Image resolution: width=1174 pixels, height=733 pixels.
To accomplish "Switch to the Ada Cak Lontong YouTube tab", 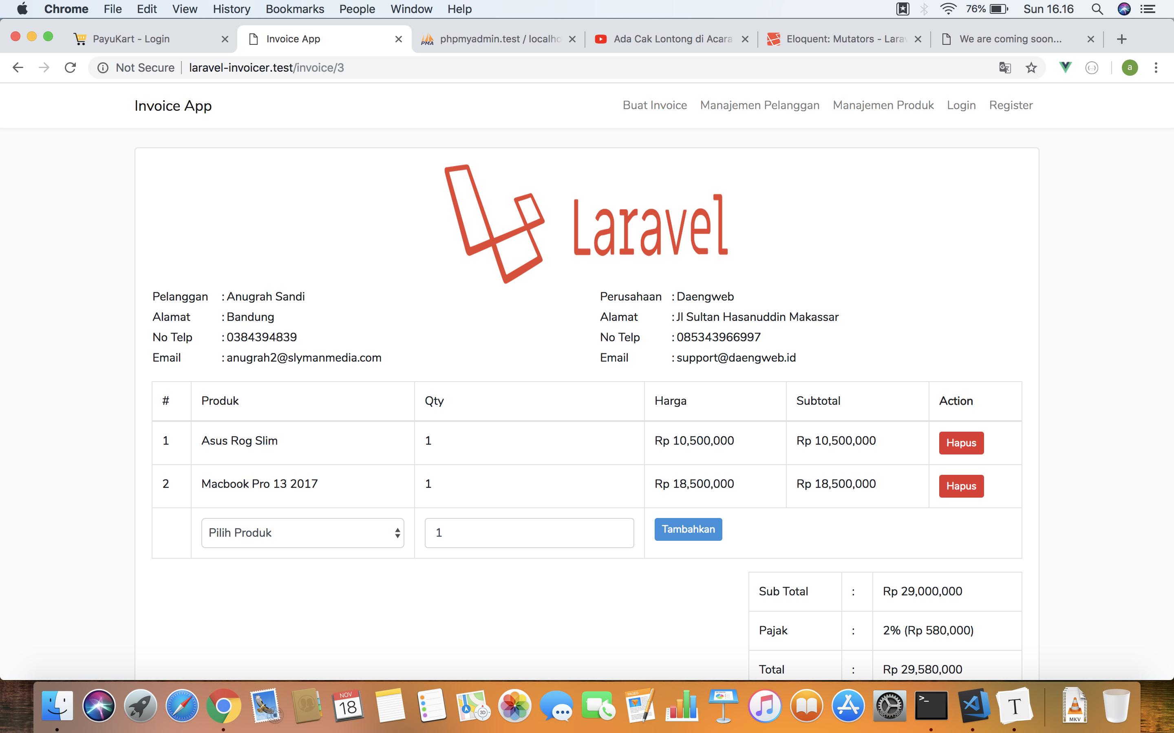I will click(x=672, y=39).
